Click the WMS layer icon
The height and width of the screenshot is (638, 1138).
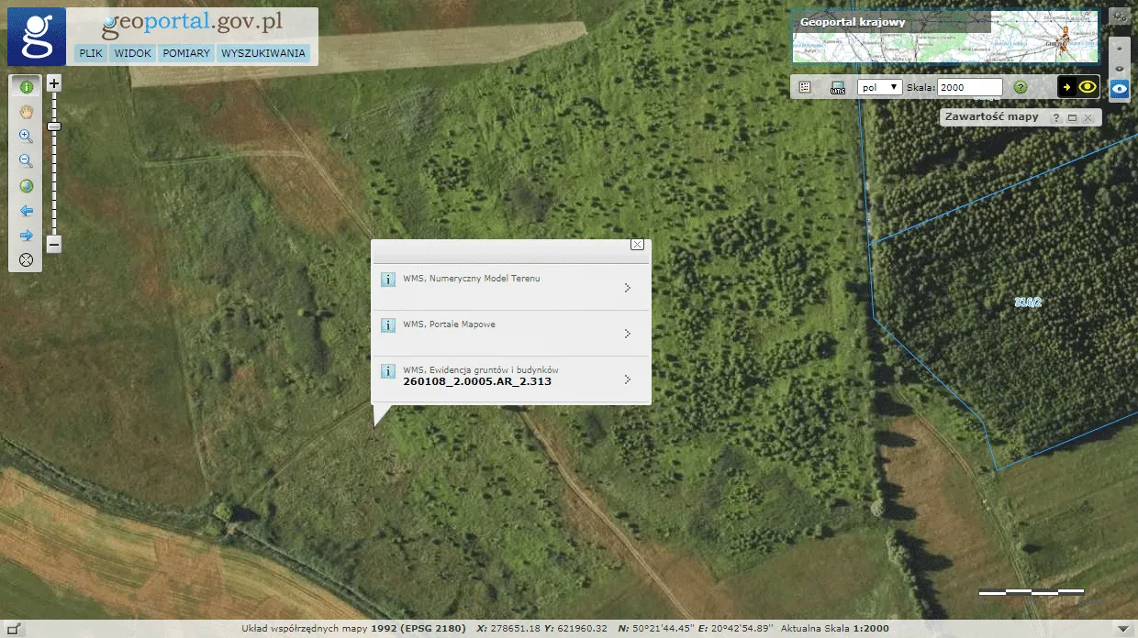click(837, 87)
